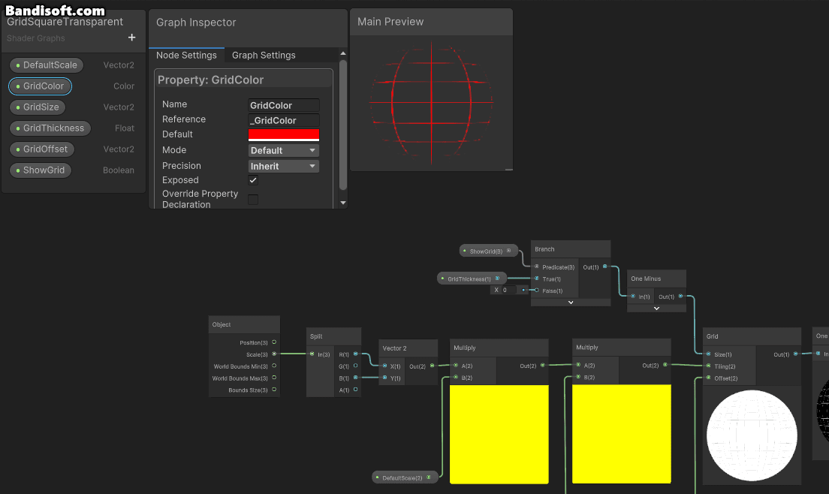Click first Multiply node Out(2) port

pyautogui.click(x=542, y=365)
